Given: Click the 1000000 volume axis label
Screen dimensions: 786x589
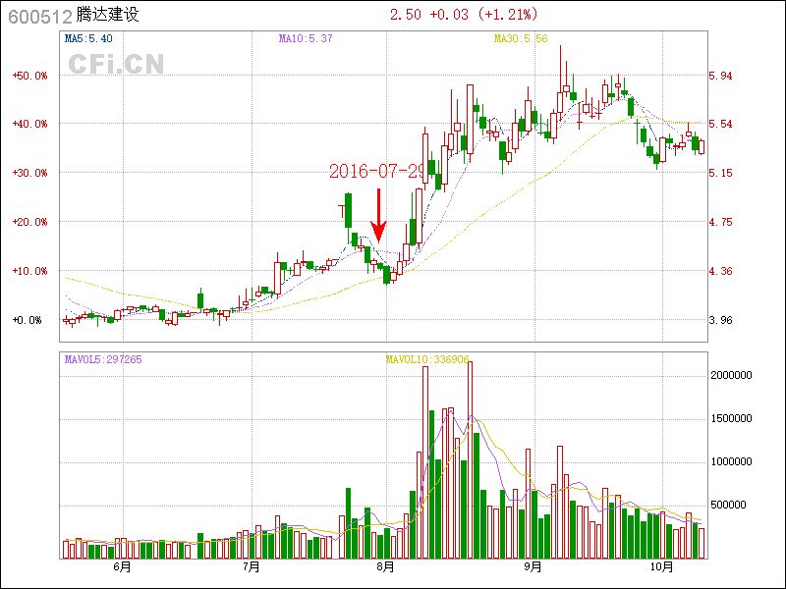Looking at the screenshot, I should 731,461.
